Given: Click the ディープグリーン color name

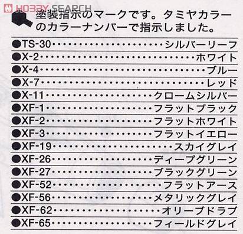Looking at the screenshot, I should pyautogui.click(x=195, y=160).
